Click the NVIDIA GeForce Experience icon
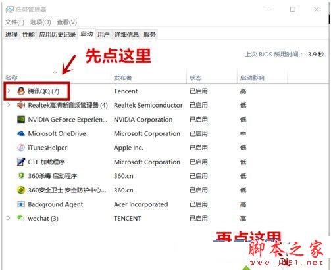This screenshot has width=331, height=270. coord(21,120)
